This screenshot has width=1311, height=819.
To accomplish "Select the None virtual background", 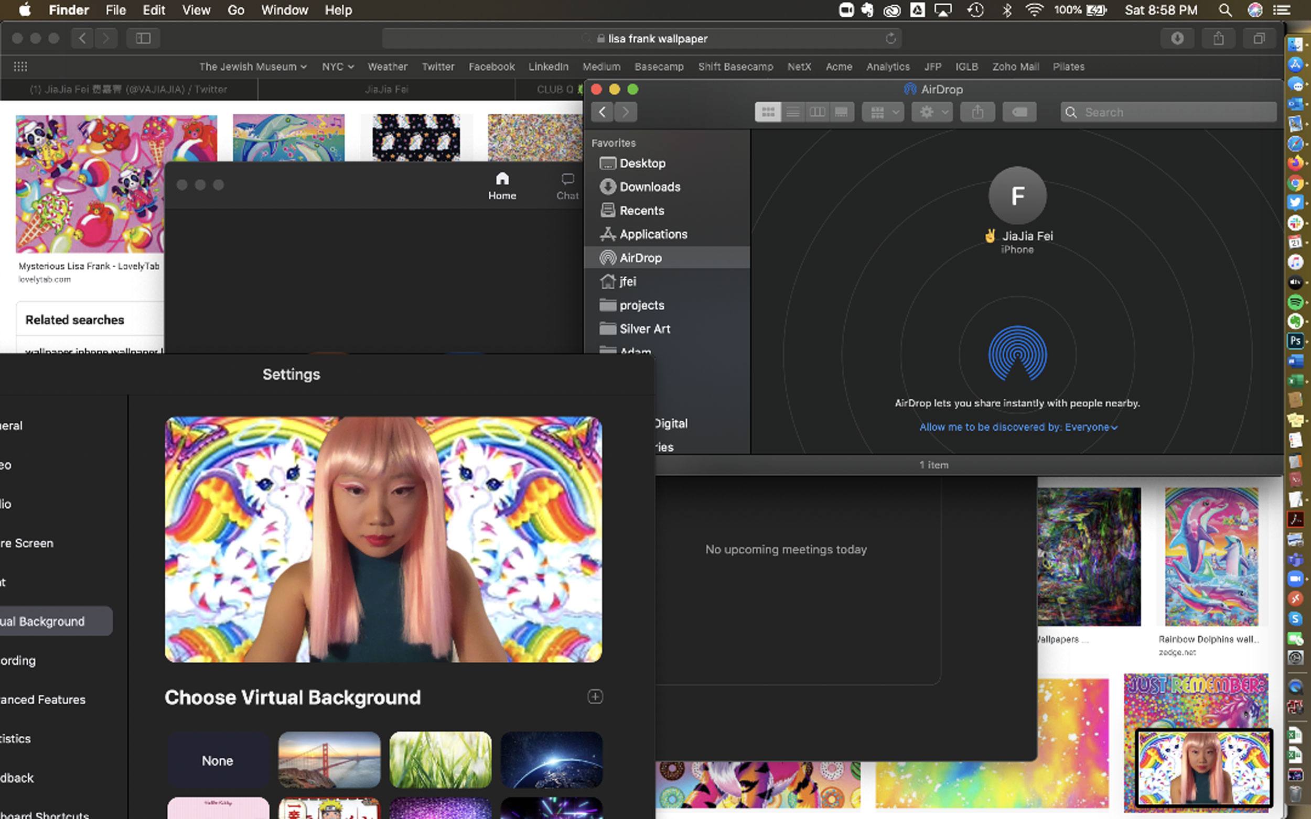I will (218, 760).
